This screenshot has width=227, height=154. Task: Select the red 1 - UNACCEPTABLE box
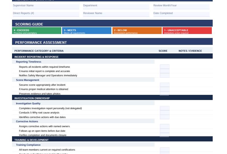tap(187, 31)
